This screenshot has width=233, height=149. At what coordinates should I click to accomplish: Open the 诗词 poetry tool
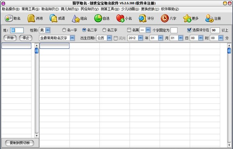click(35, 19)
